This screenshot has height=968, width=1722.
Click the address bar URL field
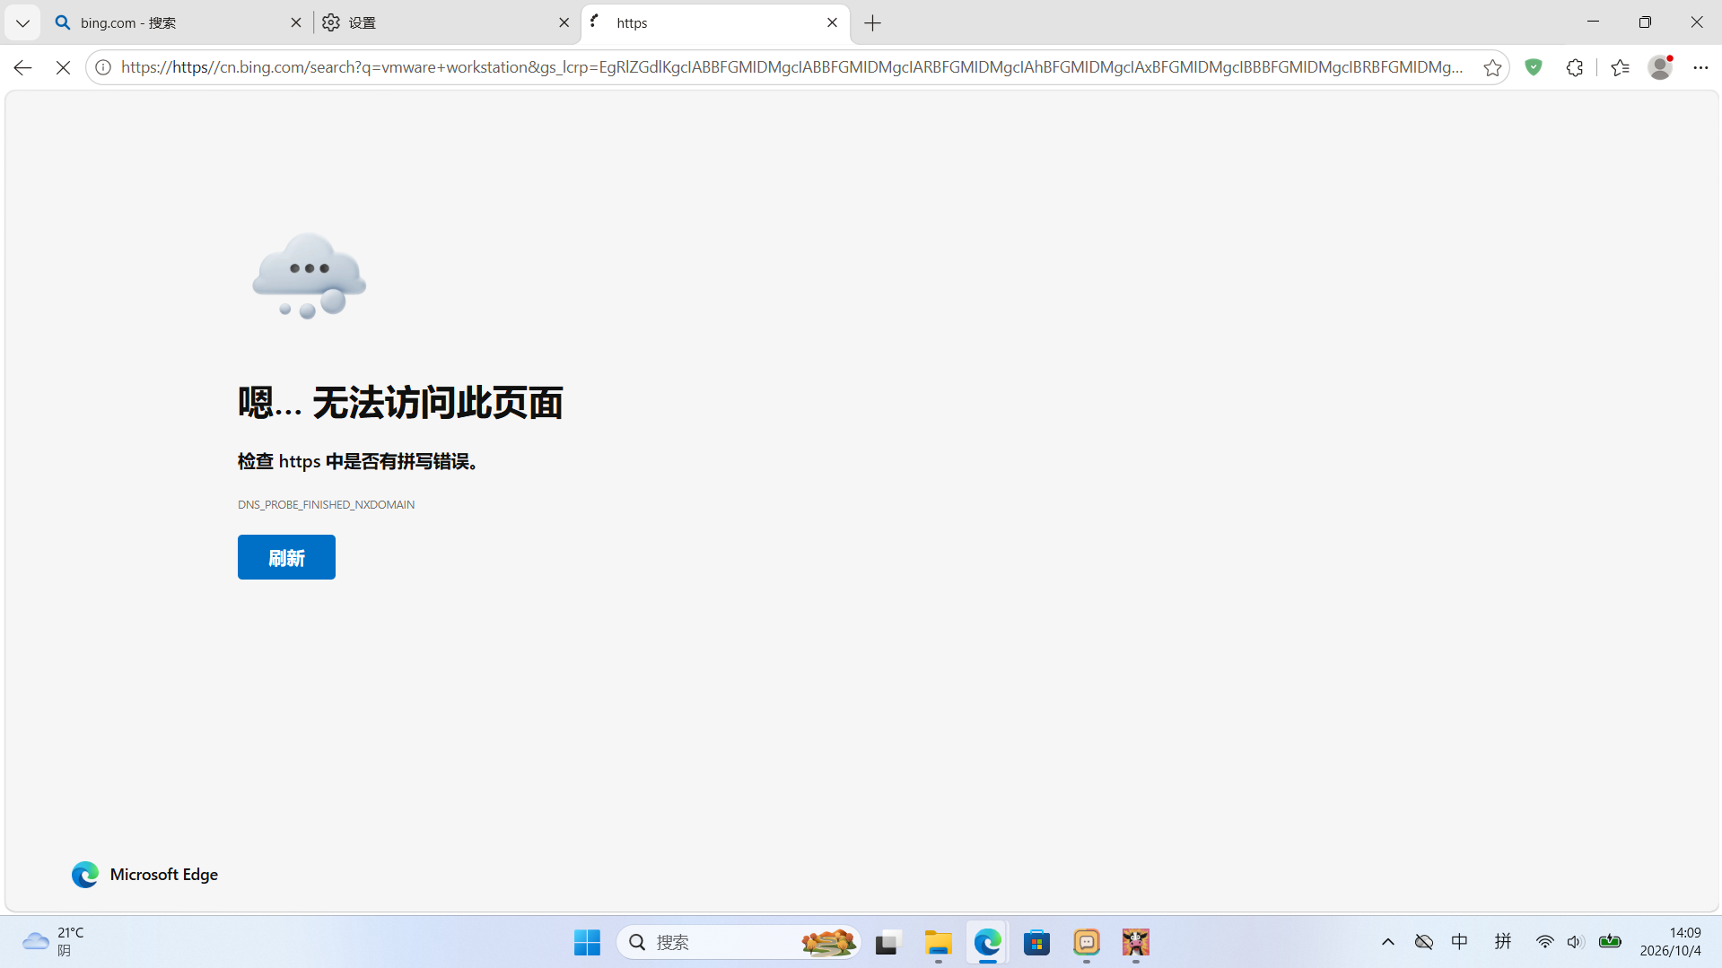[792, 67]
